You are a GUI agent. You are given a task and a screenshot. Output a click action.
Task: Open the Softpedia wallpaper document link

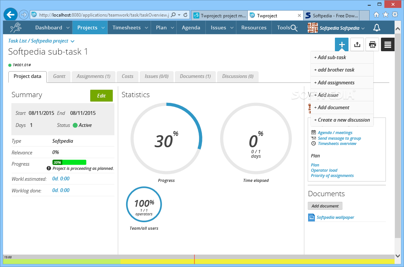(x=335, y=217)
